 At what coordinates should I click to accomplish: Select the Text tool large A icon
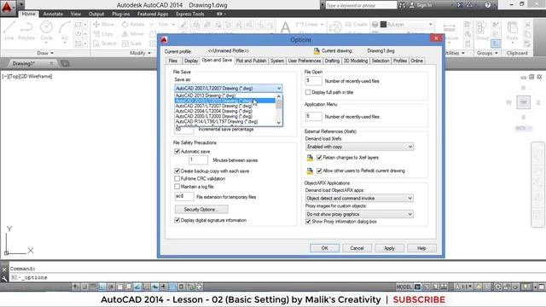(x=285, y=27)
